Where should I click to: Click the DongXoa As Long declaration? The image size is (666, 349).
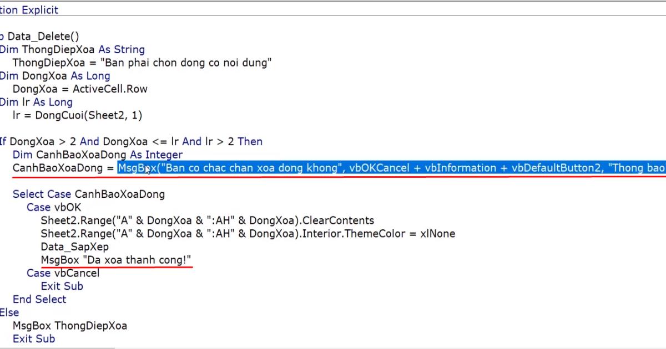(x=56, y=76)
